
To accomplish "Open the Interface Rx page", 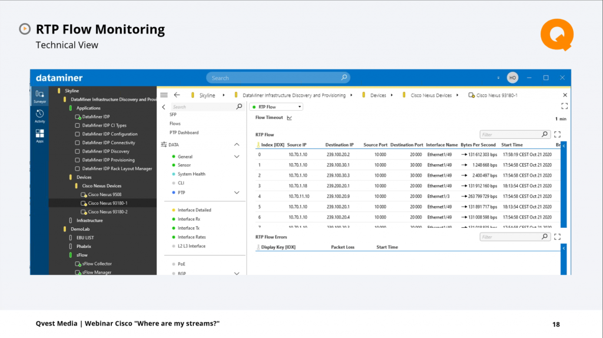I will tap(189, 219).
